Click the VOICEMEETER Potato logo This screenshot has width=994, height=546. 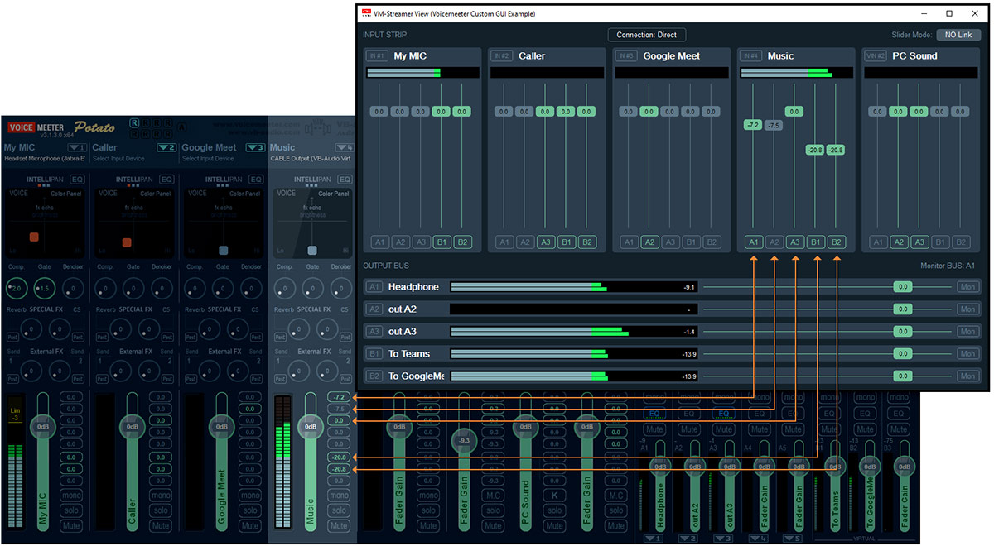61,127
